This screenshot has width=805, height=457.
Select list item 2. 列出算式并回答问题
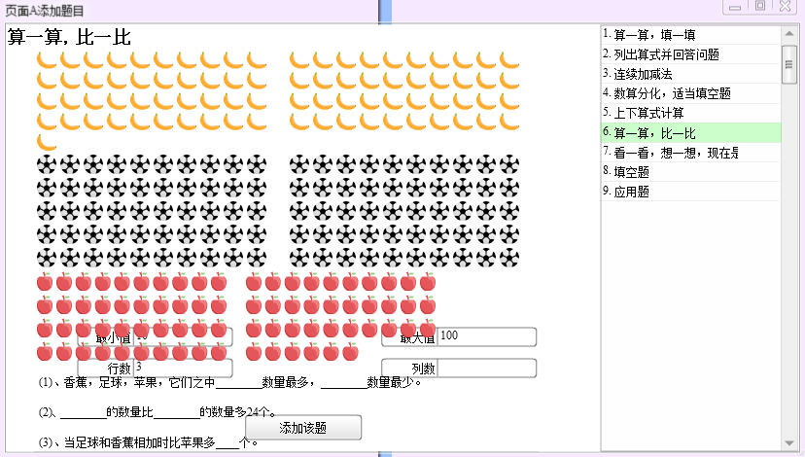[691, 54]
